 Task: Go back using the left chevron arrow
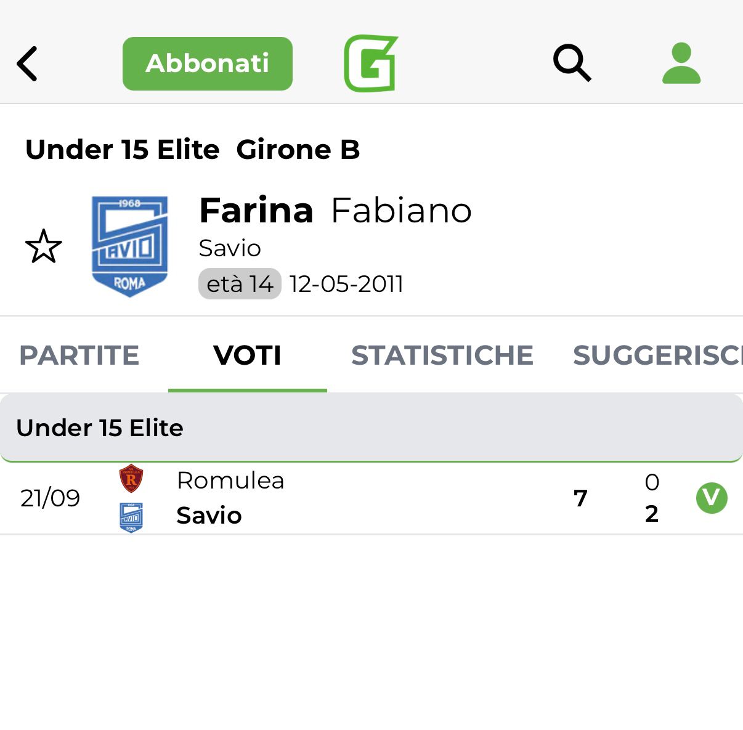tap(27, 63)
